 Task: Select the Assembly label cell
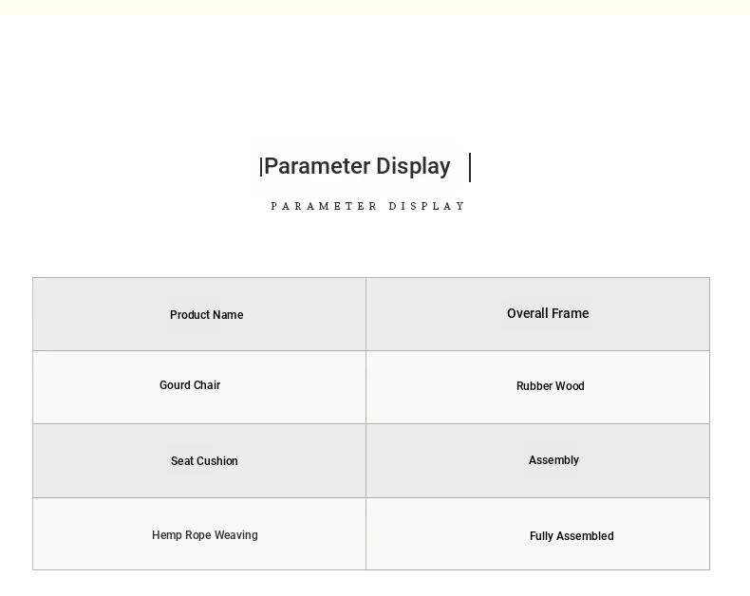click(537, 460)
